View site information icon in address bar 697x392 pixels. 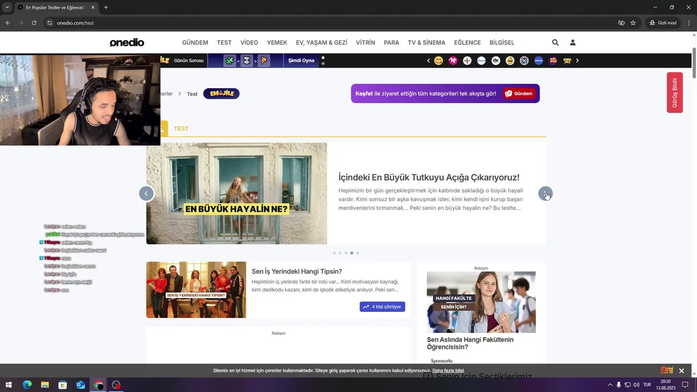50,23
